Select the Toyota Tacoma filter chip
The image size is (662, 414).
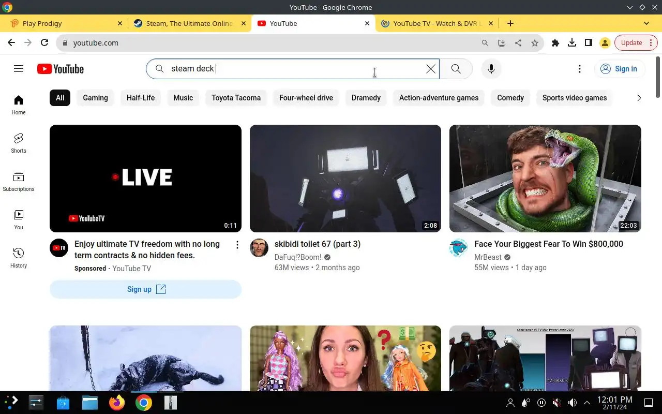tap(236, 98)
